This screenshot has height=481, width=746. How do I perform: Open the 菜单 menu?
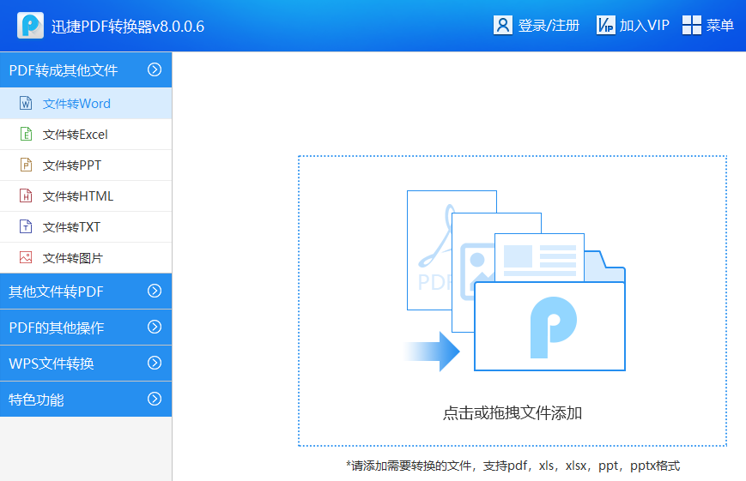coord(720,25)
